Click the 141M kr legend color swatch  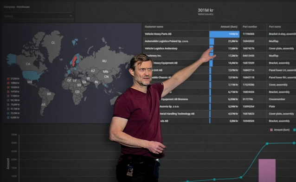(8, 91)
